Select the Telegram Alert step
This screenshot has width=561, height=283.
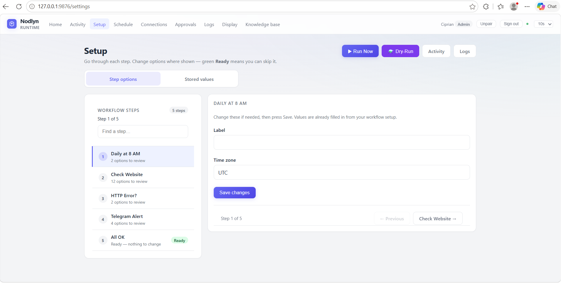(143, 219)
